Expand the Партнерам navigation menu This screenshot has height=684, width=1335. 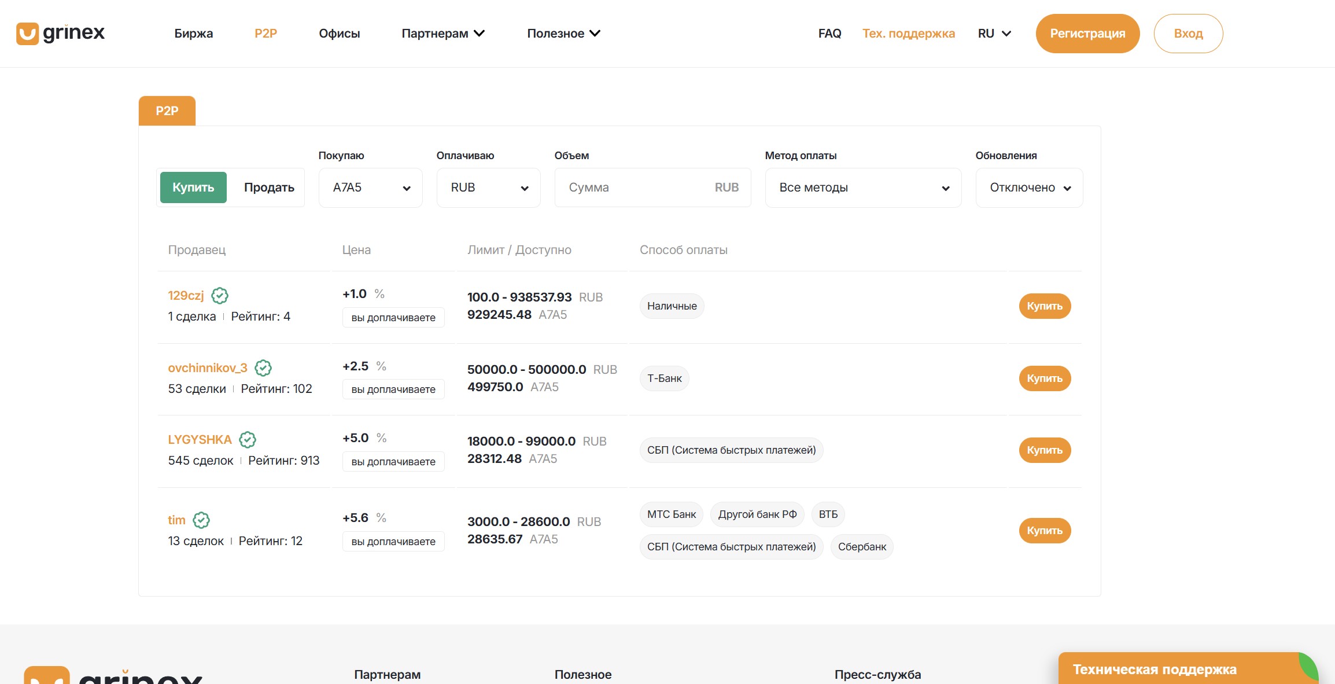(443, 34)
